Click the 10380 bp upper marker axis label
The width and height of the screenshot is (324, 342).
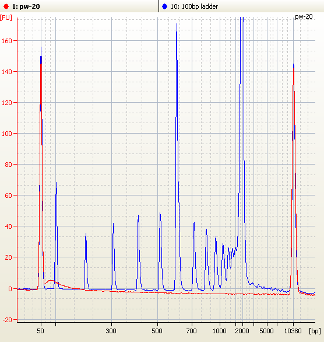click(293, 331)
